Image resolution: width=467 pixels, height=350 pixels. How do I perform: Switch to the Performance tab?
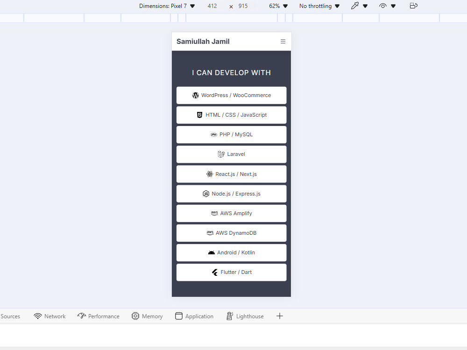click(98, 316)
